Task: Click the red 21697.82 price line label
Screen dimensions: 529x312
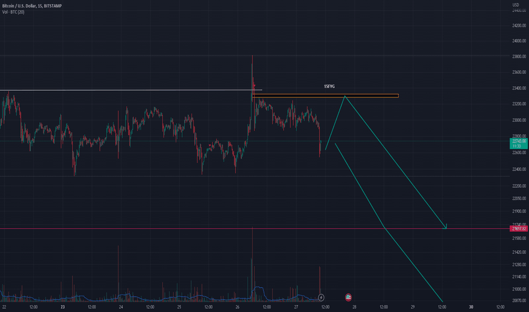Action: [x=519, y=229]
